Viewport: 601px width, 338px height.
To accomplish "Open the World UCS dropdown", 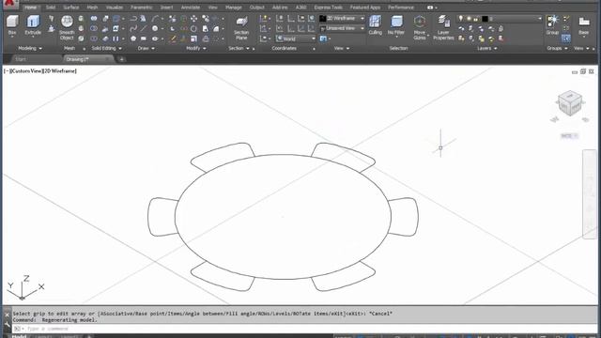I will (x=296, y=38).
